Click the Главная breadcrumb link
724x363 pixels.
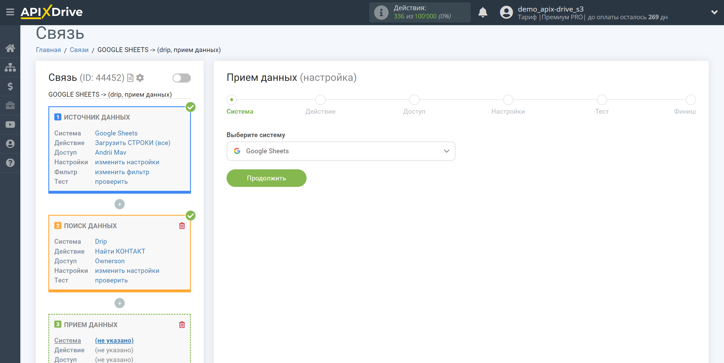click(48, 50)
